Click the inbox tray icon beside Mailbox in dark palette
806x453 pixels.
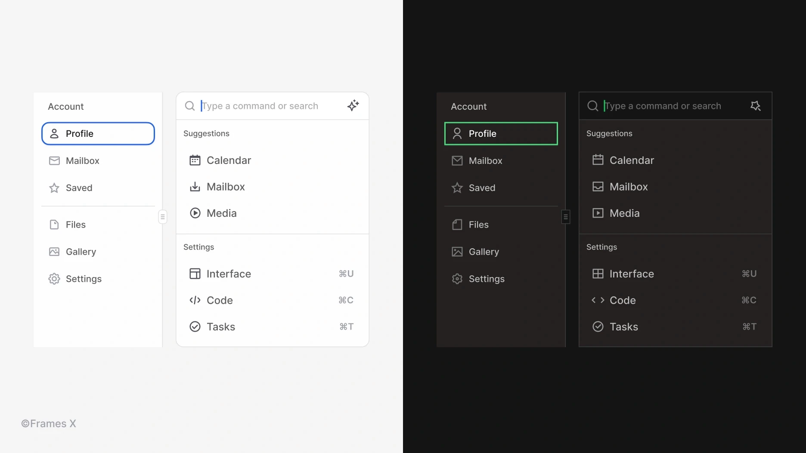tap(598, 187)
